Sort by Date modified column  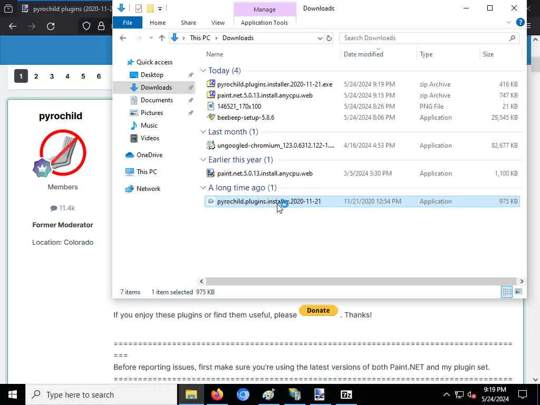(x=363, y=54)
